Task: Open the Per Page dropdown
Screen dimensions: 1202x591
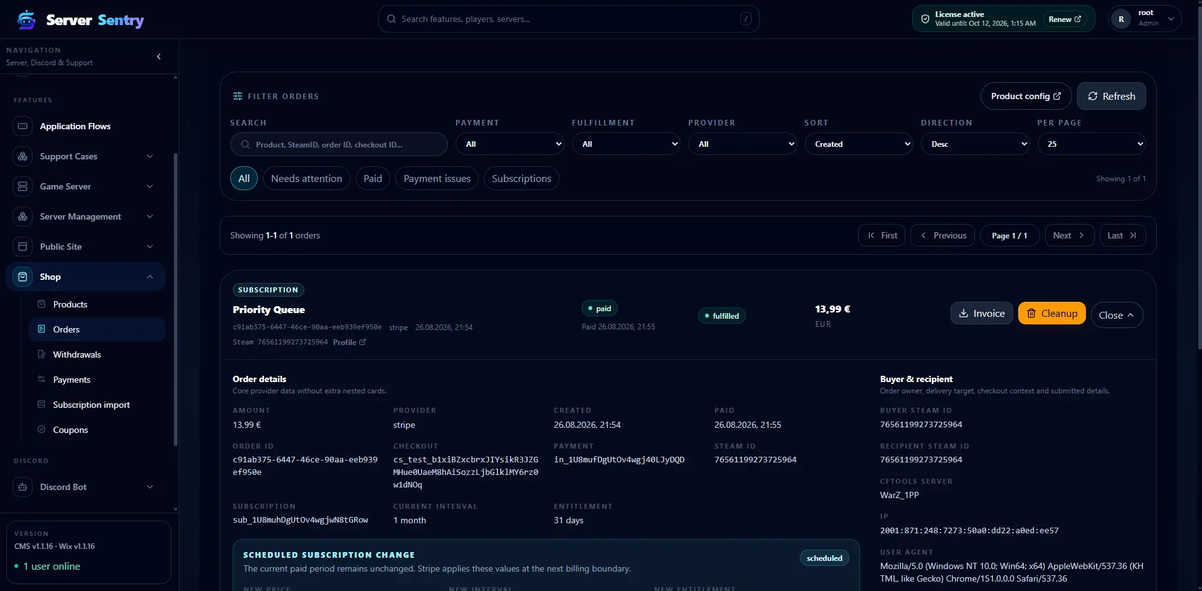Action: 1092,144
